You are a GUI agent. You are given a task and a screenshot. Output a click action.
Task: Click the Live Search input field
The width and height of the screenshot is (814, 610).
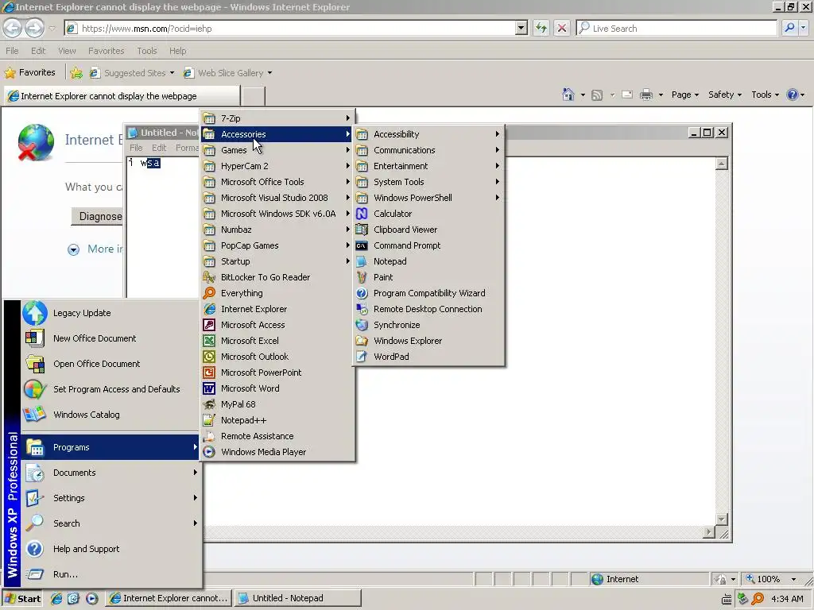click(676, 29)
